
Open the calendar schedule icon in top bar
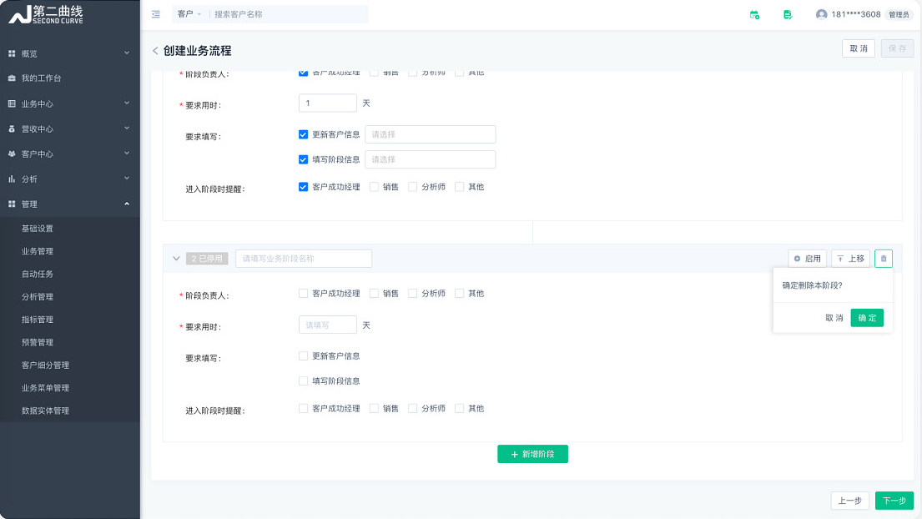755,14
